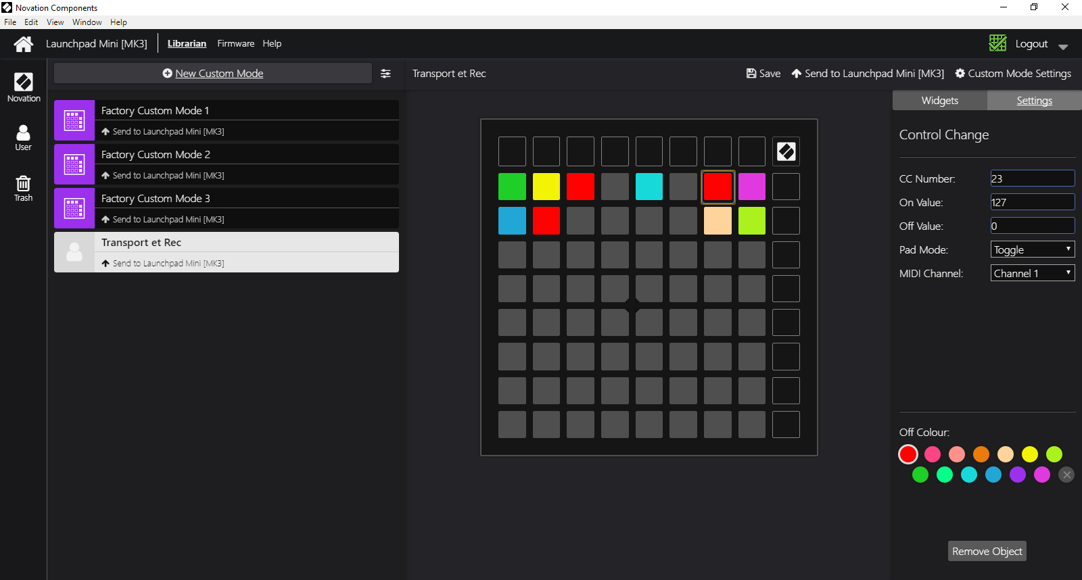Click the Factory Custom Mode 2 thumbnail icon

[x=74, y=164]
